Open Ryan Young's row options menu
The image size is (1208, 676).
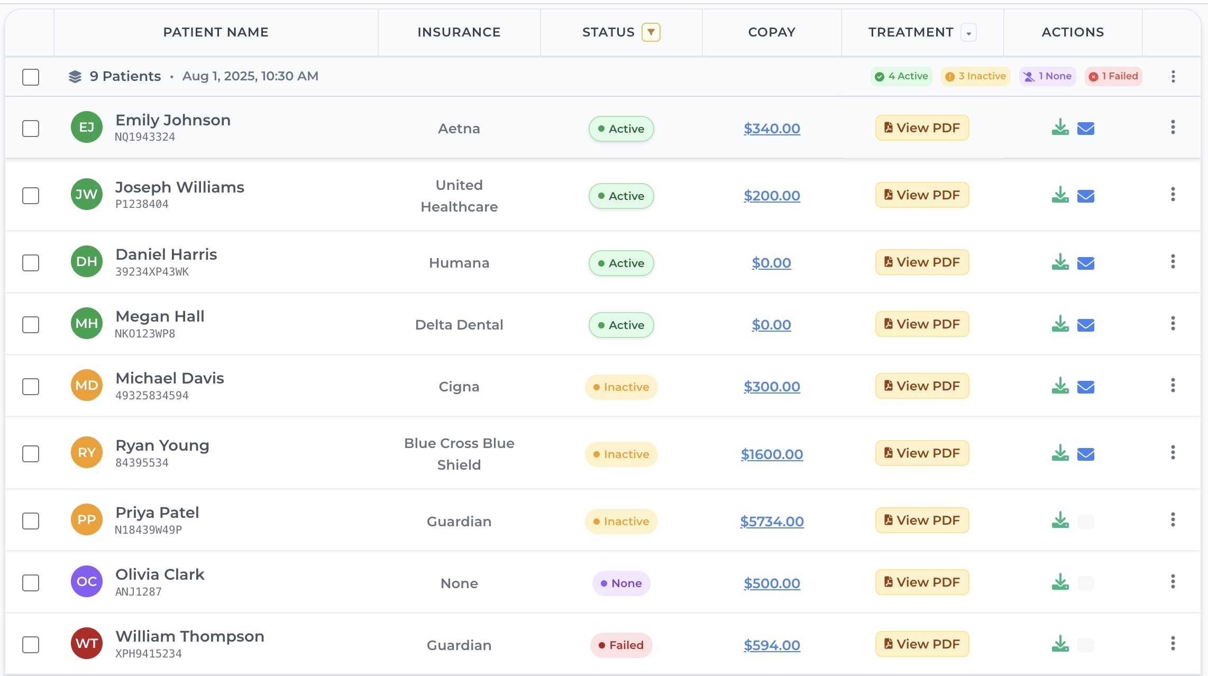pos(1173,453)
